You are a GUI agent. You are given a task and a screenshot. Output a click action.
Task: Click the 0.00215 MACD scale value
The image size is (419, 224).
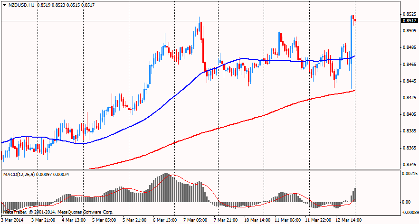click(x=409, y=174)
